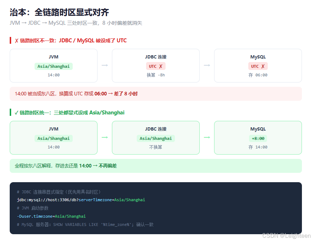Click 14:00 in the inconsistent-row JVM card

coord(54,75)
